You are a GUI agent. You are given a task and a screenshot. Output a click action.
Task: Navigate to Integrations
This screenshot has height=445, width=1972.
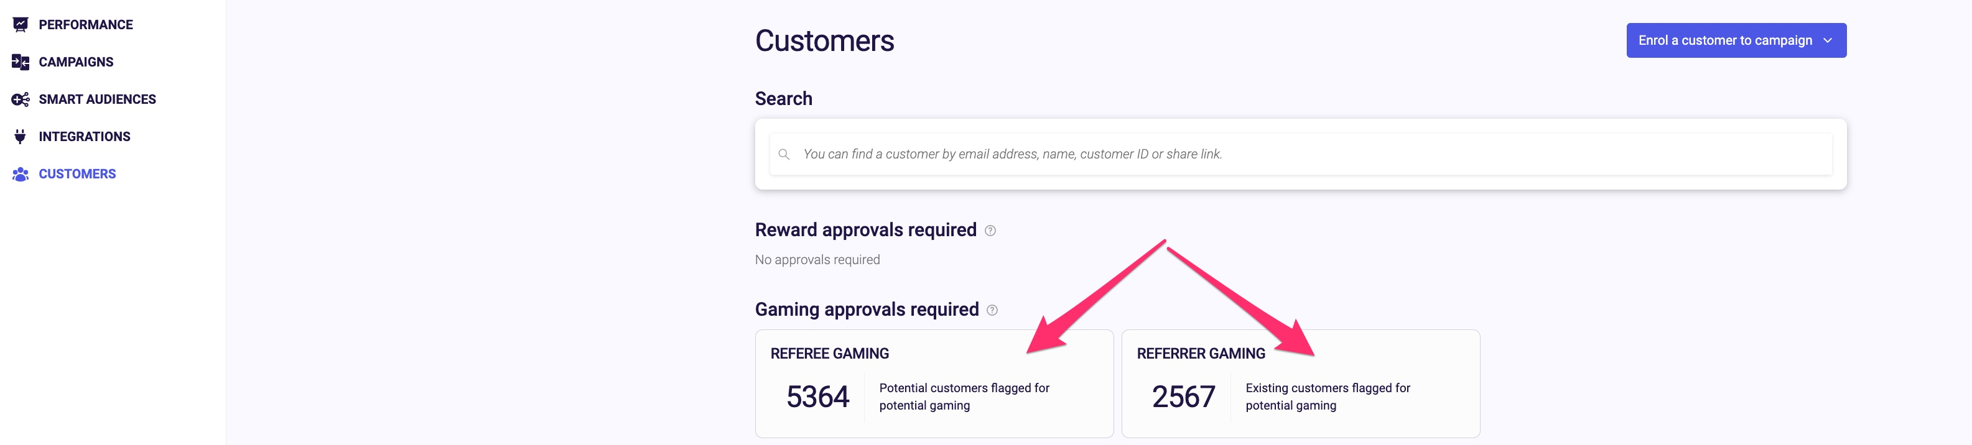pyautogui.click(x=84, y=137)
